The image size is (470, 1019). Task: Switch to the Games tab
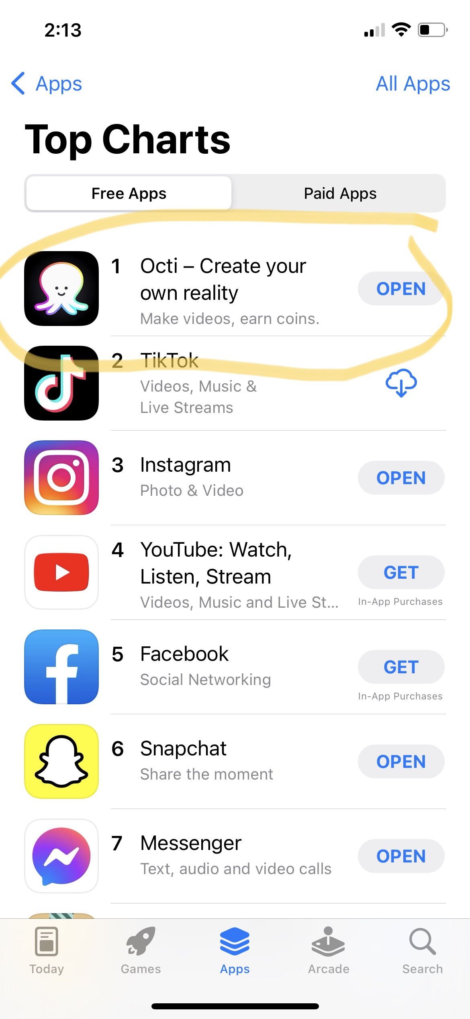pyautogui.click(x=141, y=951)
